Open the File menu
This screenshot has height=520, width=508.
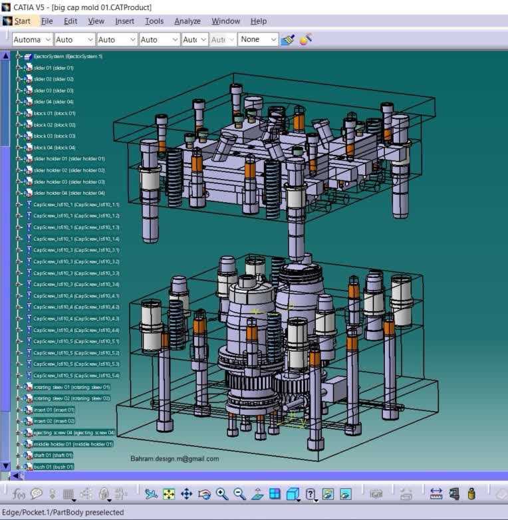47,21
